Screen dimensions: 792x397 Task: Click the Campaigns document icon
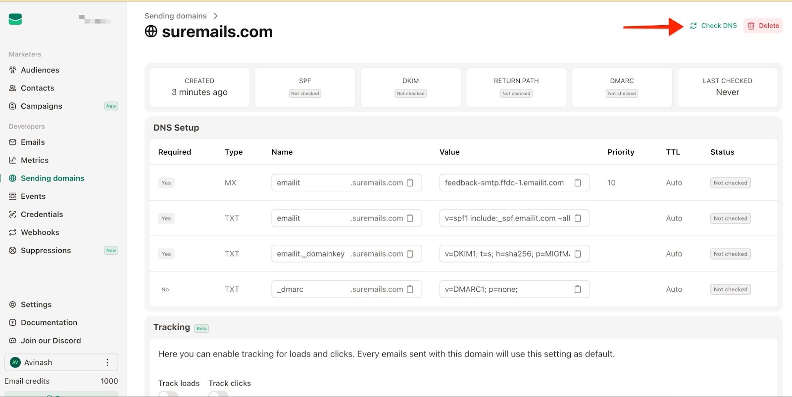tap(13, 106)
